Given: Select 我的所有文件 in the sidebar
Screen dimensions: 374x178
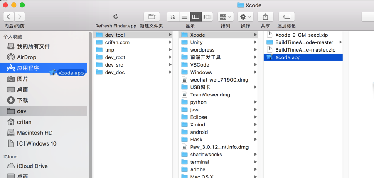Looking at the screenshot, I should [43, 46].
